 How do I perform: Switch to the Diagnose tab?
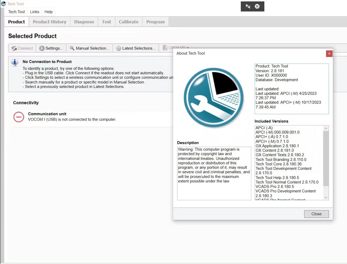click(84, 22)
